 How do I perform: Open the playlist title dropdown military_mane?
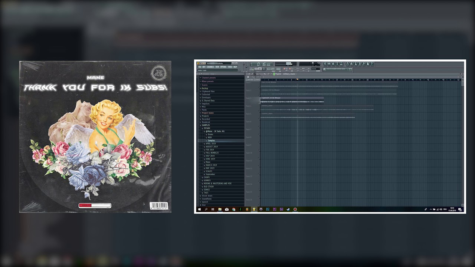[286, 74]
